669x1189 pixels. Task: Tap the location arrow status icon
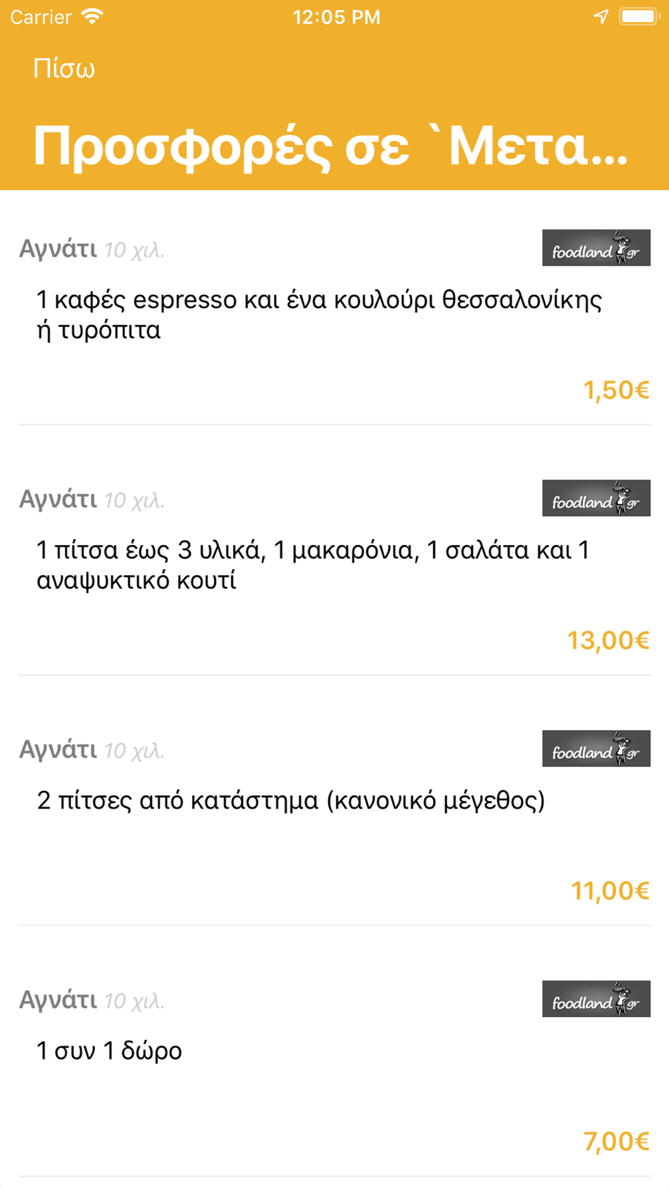(x=601, y=17)
